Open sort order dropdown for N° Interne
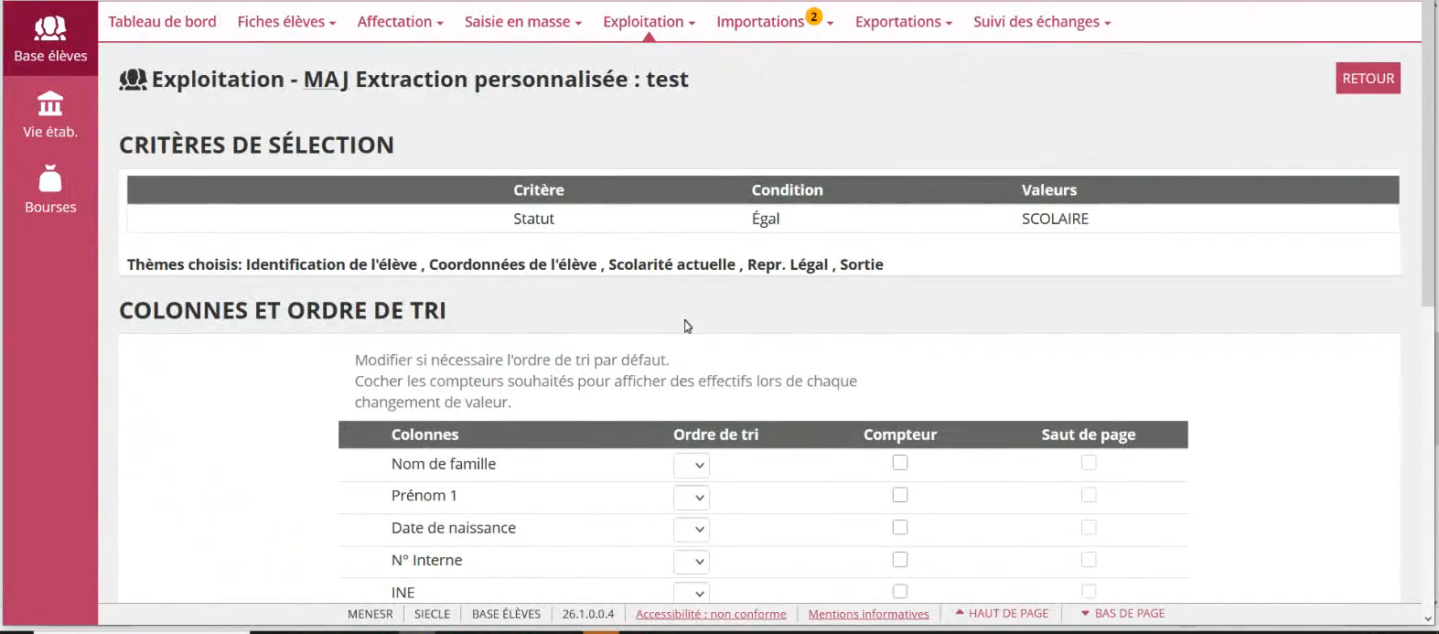This screenshot has width=1439, height=634. [x=692, y=561]
